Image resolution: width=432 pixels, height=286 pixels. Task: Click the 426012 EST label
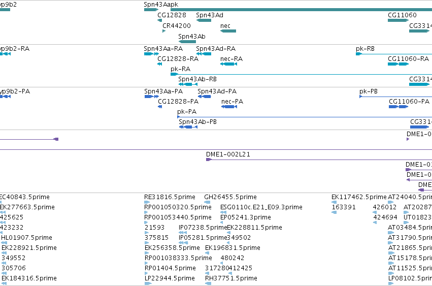pyautogui.click(x=385, y=207)
